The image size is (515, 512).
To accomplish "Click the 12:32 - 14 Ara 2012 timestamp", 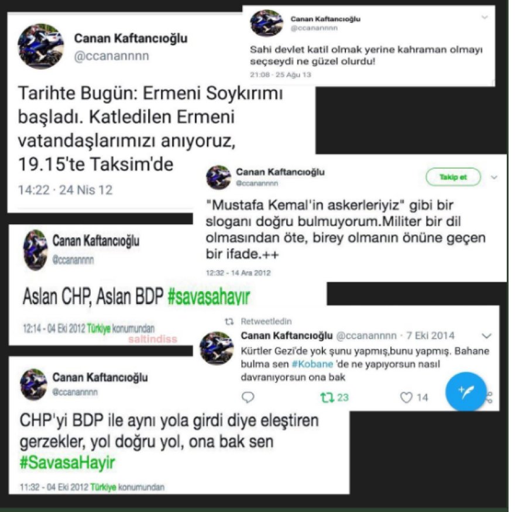I will point(238,273).
